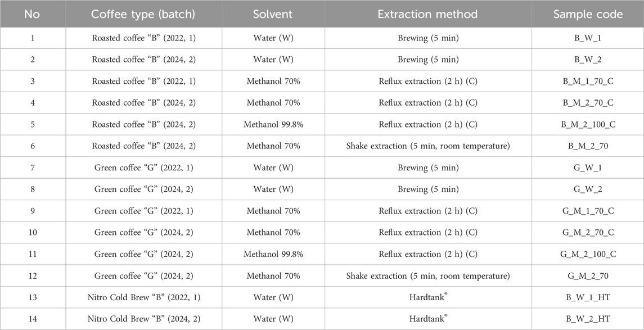Select the "Sample code" column header
This screenshot has width=644, height=330.
pyautogui.click(x=588, y=14)
